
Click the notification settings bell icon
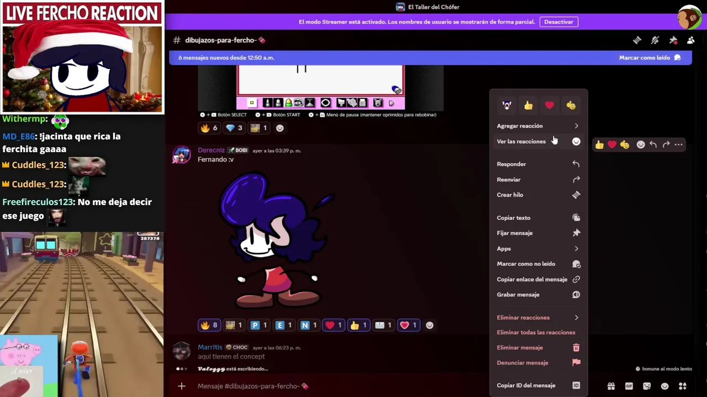tap(655, 40)
